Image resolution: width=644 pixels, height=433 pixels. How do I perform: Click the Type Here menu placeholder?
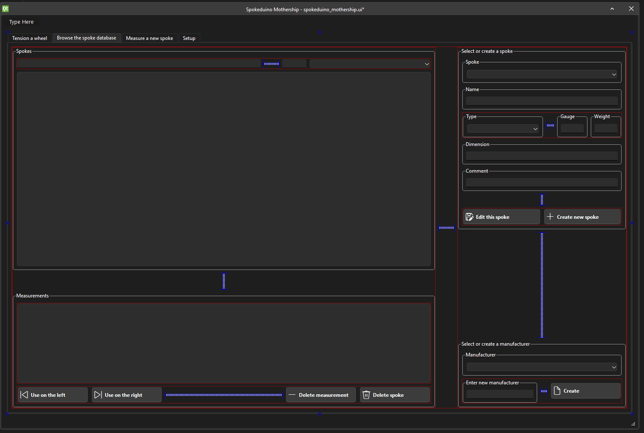[x=22, y=22]
